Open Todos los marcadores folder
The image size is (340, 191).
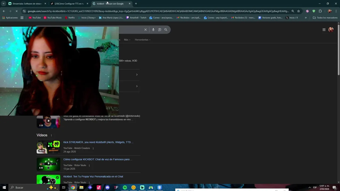tap(325, 18)
